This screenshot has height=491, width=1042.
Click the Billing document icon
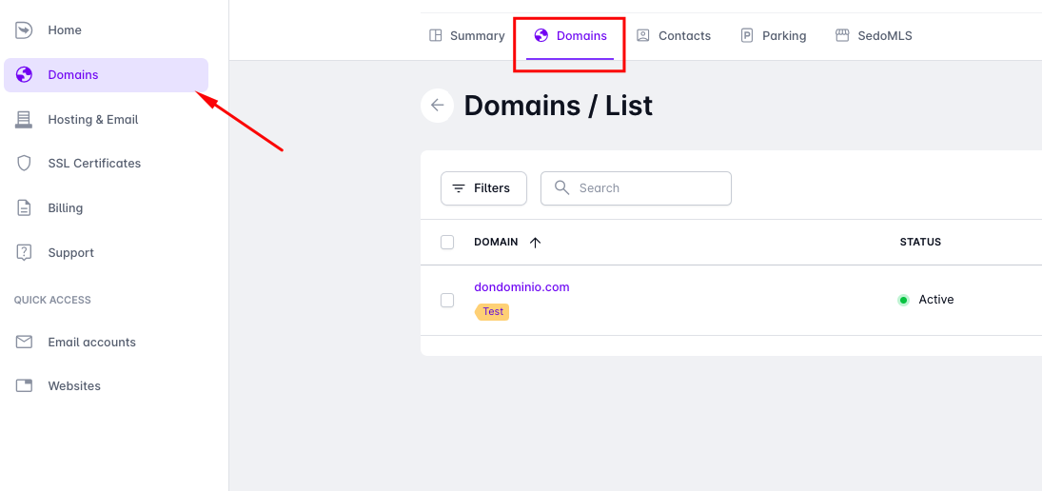click(25, 208)
